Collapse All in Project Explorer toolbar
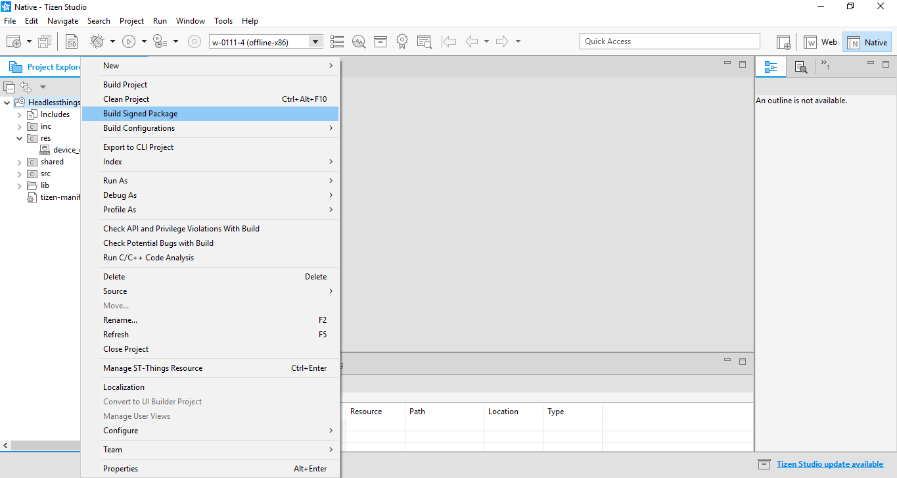Viewport: 897px width, 478px height. [x=9, y=87]
